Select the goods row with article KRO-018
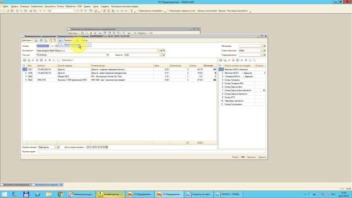 tap(119, 80)
